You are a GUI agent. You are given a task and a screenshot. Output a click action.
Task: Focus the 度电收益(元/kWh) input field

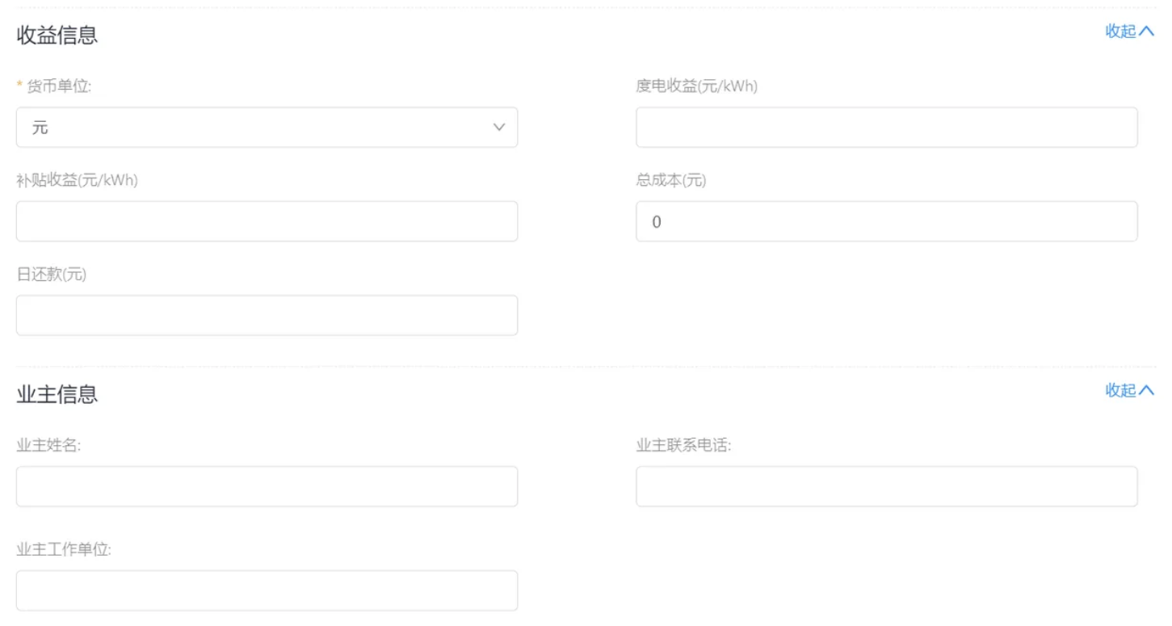[x=886, y=128]
